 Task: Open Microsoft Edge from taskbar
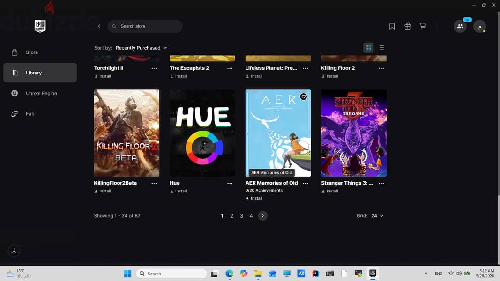pyautogui.click(x=229, y=274)
